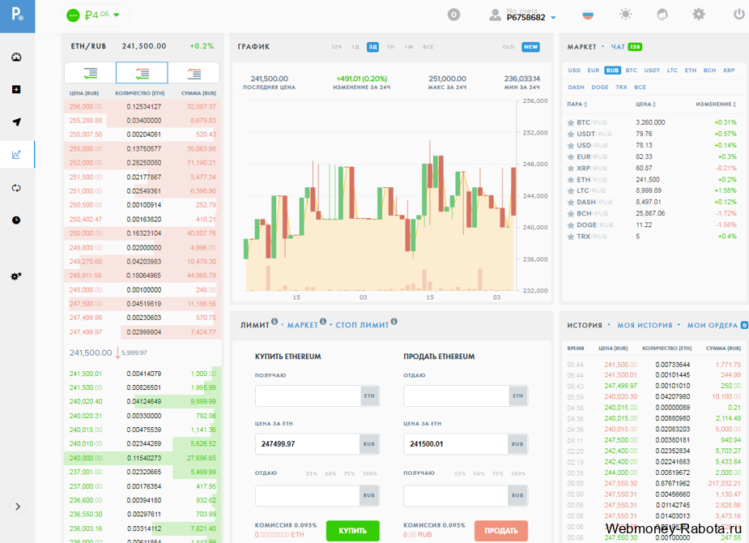Open the dashboard gauge icon in the sidebar

click(x=16, y=58)
